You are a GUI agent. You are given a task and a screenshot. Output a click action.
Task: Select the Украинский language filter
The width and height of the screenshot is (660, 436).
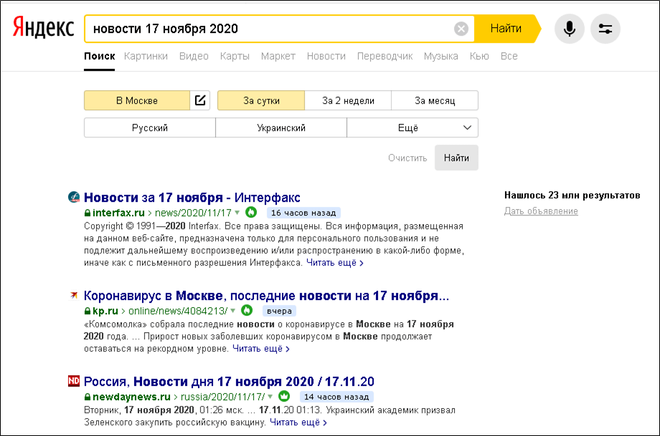click(281, 127)
